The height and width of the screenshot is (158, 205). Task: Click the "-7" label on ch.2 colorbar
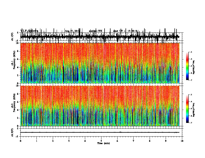tap(191, 123)
